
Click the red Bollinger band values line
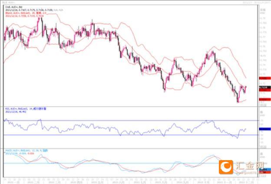tap(24, 16)
